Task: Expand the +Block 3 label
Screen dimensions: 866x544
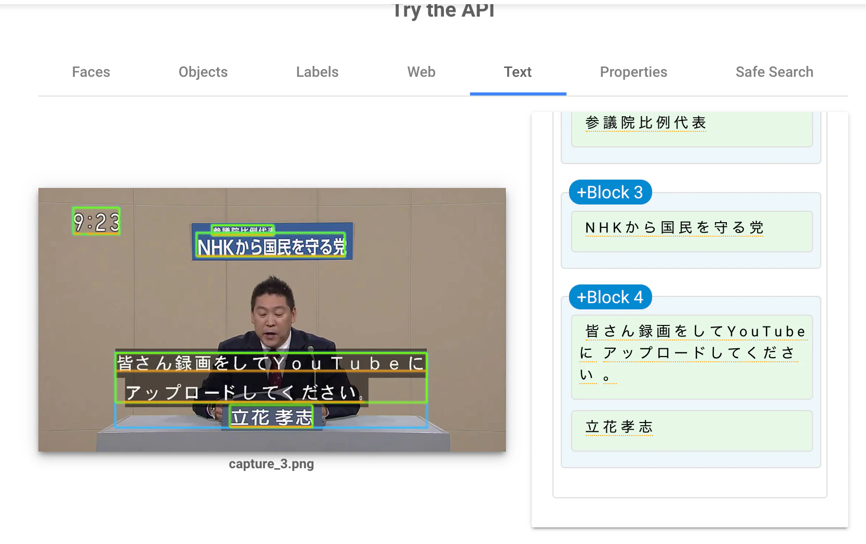Action: coord(610,193)
